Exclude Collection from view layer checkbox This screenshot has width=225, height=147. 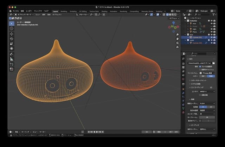(209, 21)
